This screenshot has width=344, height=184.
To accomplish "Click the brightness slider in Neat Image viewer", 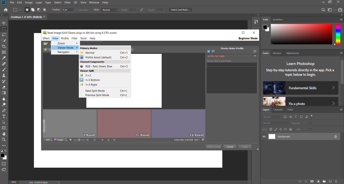I will 80,140.
